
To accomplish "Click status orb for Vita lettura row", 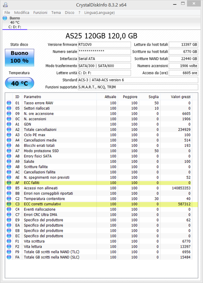I will 9,247.
